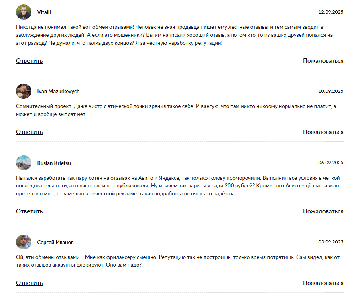The image size is (354, 299).
Task: Report Ruslan Krietsu's comment
Action: [x=323, y=211]
